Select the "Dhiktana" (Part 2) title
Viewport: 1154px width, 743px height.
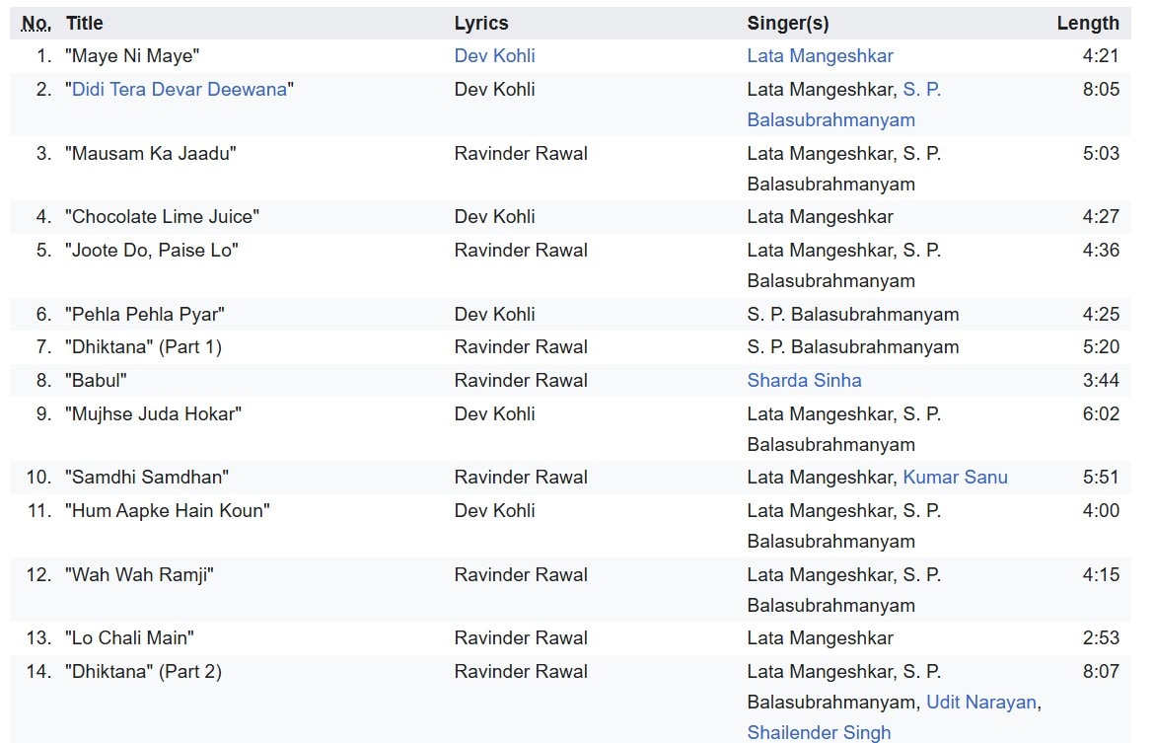144,672
